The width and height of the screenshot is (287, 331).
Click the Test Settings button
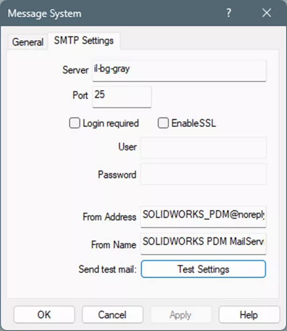coord(203,269)
